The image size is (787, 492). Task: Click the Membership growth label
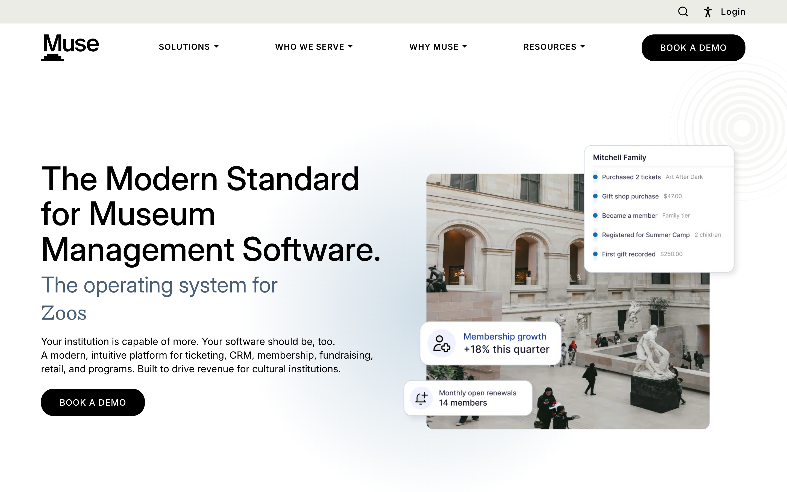pos(505,336)
